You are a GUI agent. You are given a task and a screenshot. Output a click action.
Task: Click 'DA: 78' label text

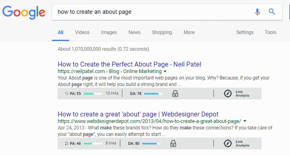coord(136,94)
